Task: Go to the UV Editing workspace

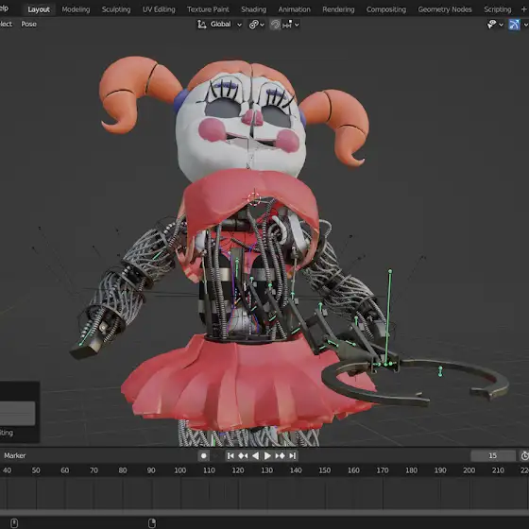Action: pyautogui.click(x=159, y=9)
